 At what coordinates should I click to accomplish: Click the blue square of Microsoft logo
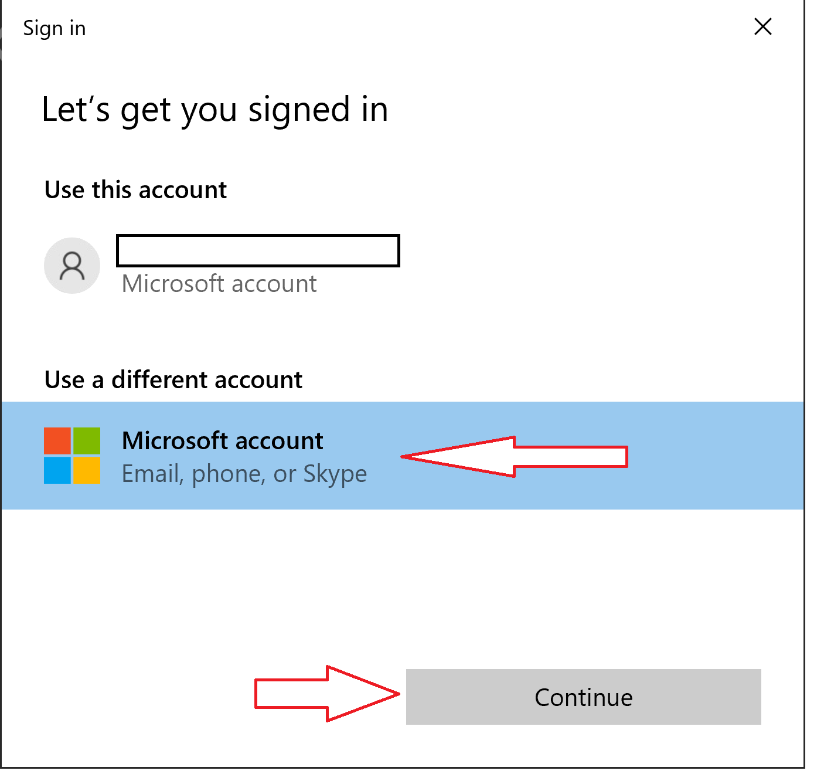57,470
